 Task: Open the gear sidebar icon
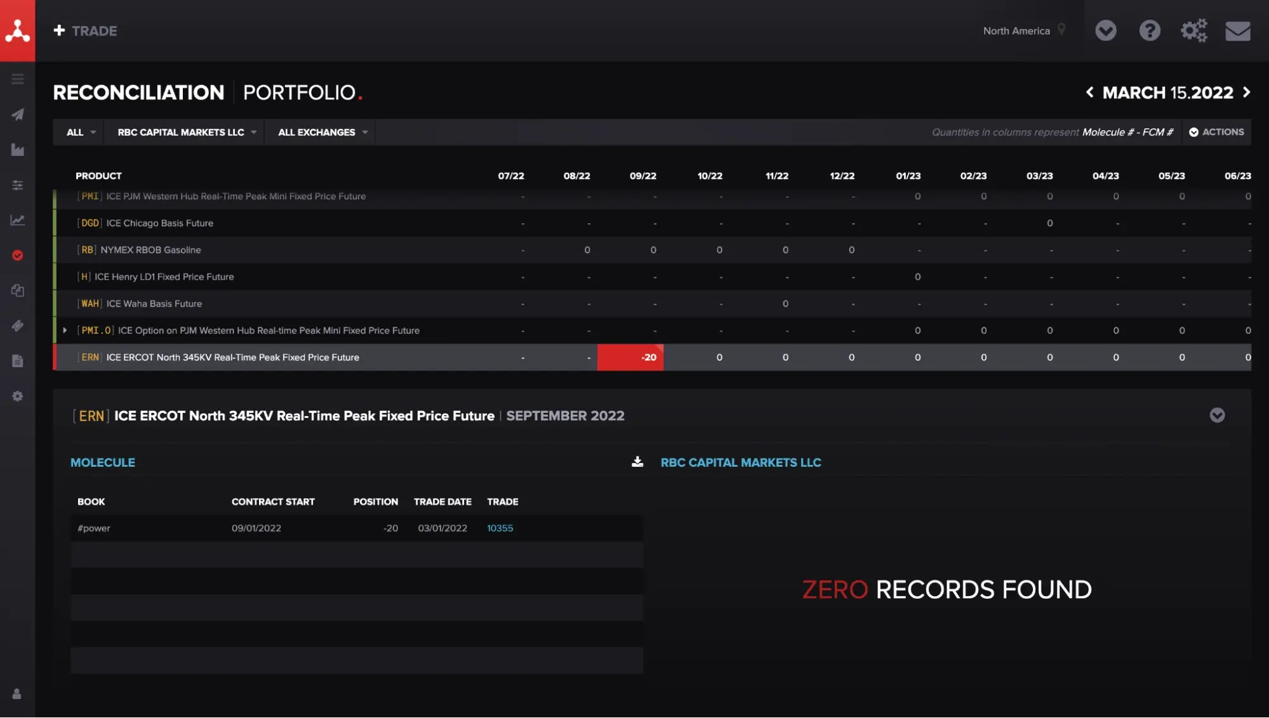[x=18, y=396]
